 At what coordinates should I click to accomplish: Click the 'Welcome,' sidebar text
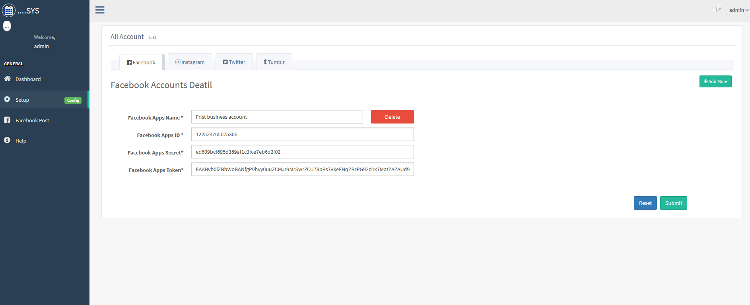coord(45,37)
